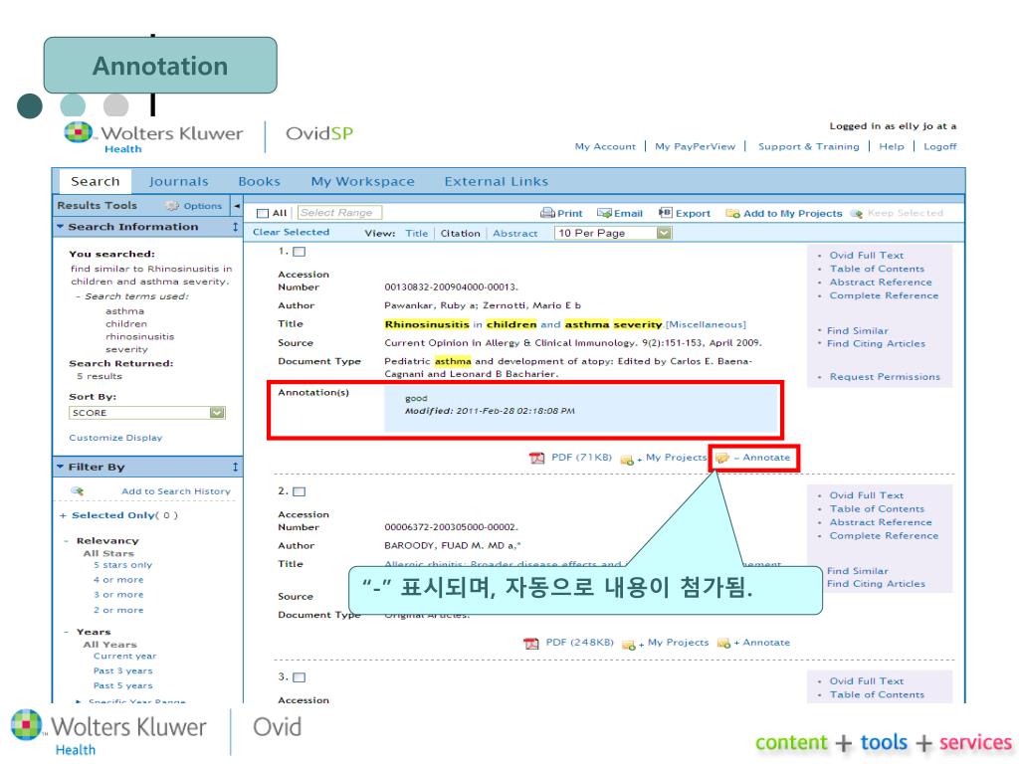Reorder Filter By panel with arrows
This screenshot has width=1019, height=764.
235,468
